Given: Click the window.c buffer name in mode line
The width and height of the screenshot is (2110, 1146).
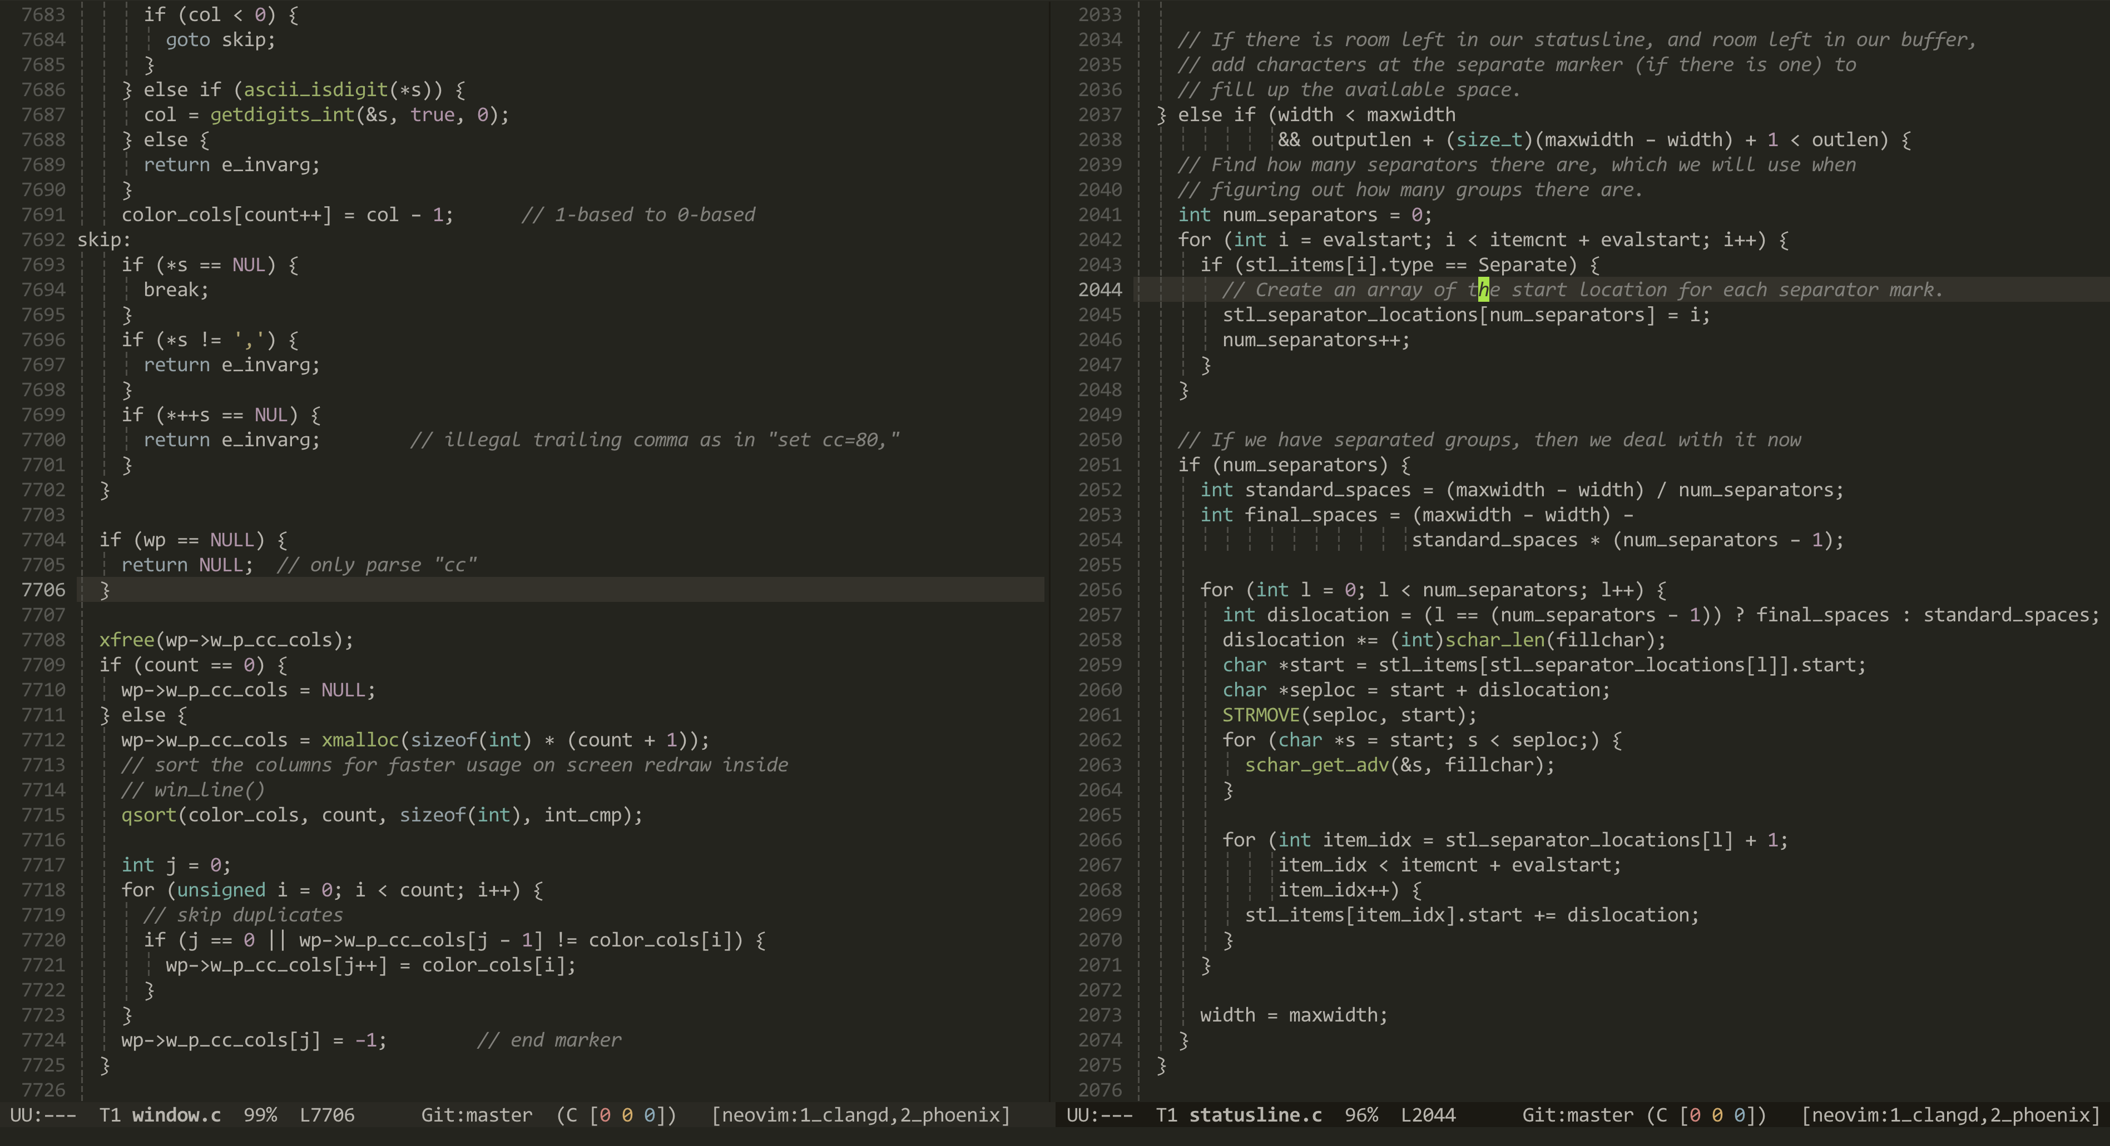Looking at the screenshot, I should pyautogui.click(x=176, y=1115).
